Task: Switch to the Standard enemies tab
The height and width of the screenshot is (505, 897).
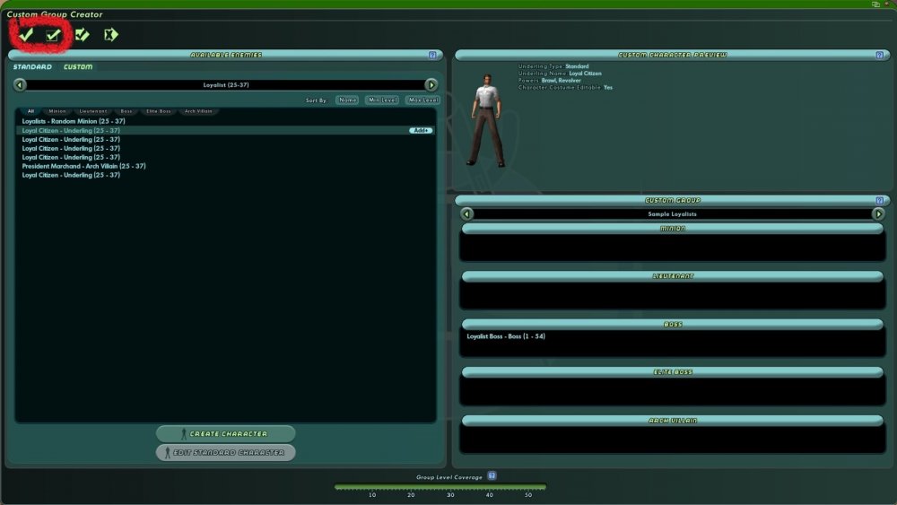Action: pyautogui.click(x=32, y=67)
